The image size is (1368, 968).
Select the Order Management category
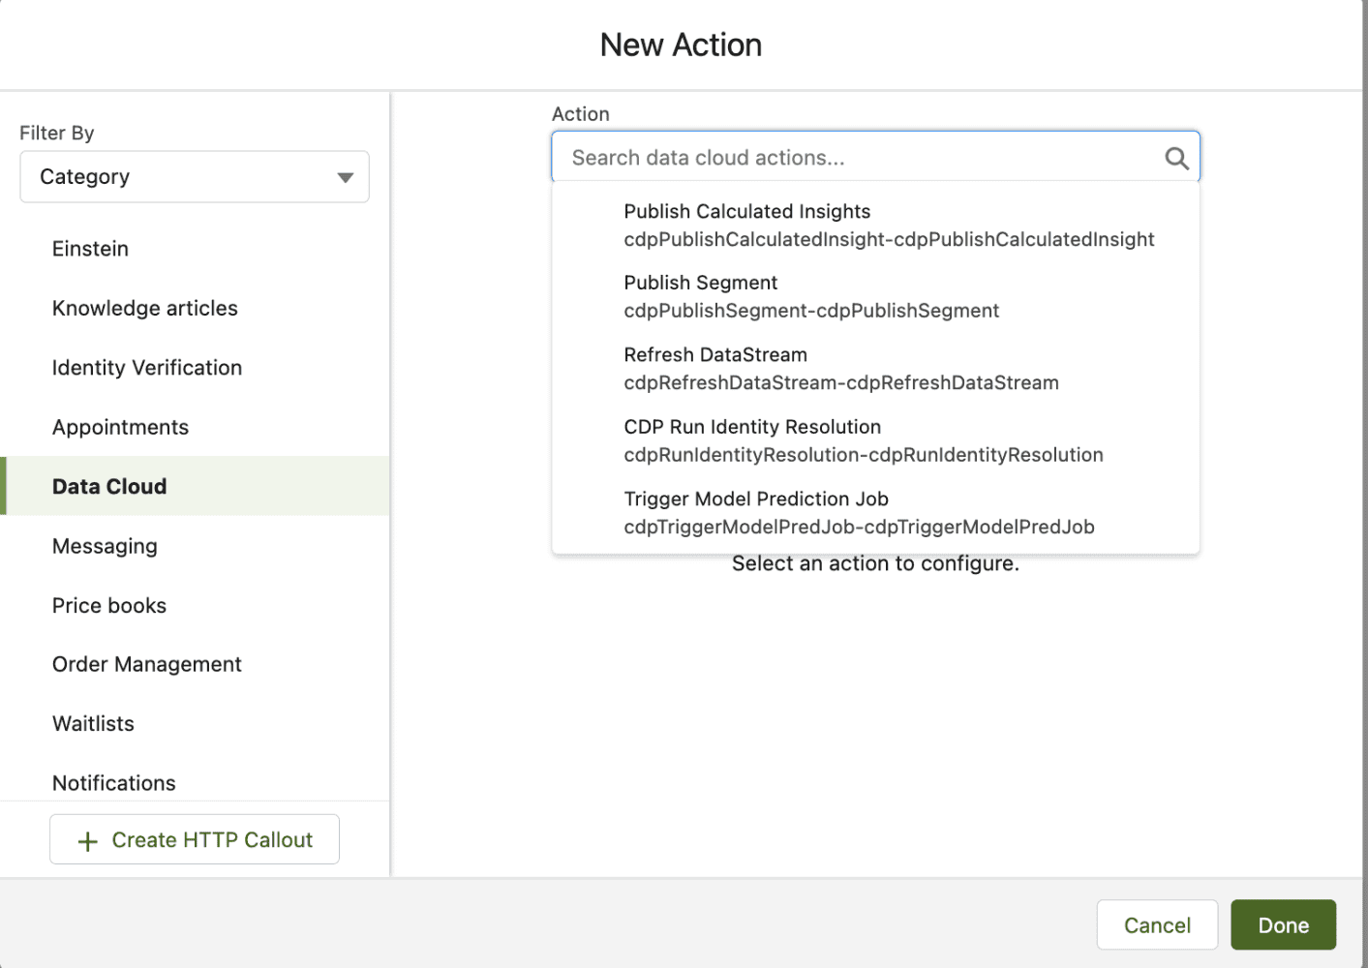pos(195,664)
